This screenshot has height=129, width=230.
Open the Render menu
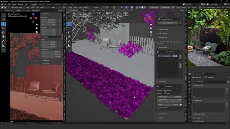click(x=14, y=4)
